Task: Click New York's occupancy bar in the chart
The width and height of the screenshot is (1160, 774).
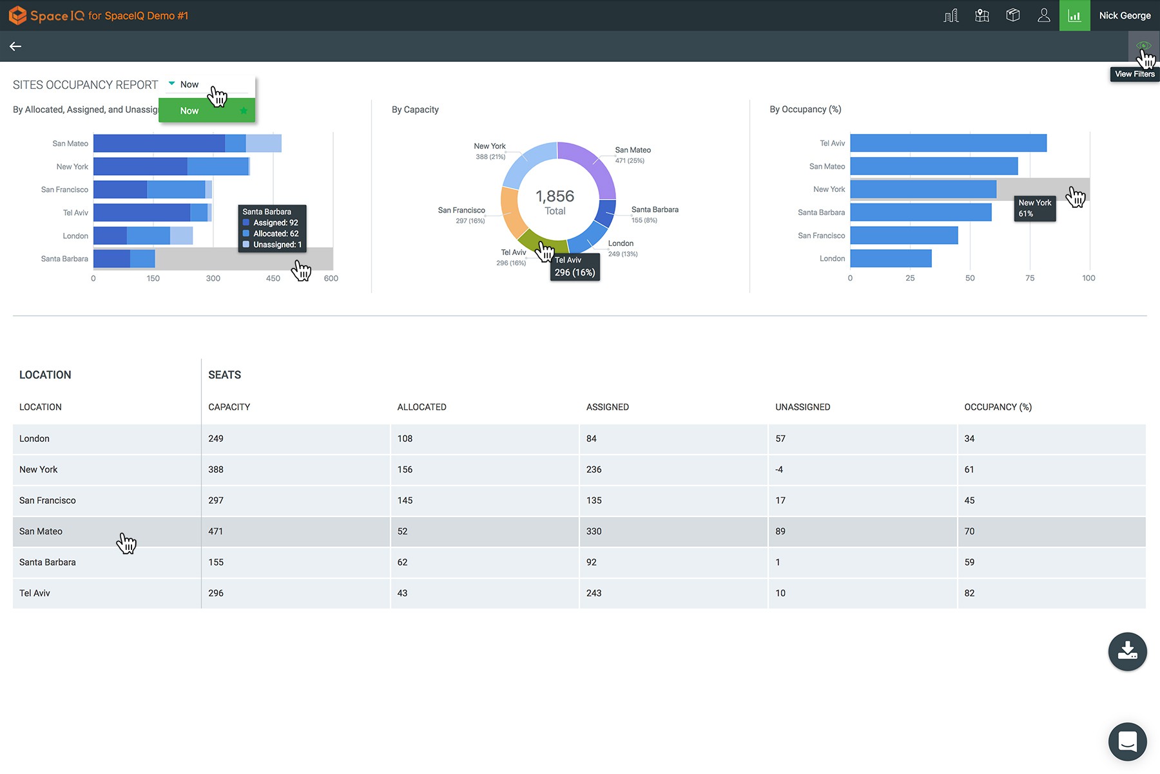Action: [x=922, y=189]
